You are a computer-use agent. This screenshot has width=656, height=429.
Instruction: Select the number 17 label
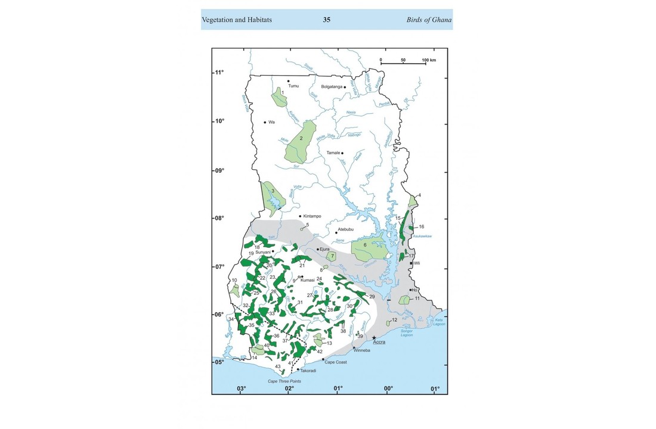(x=411, y=256)
